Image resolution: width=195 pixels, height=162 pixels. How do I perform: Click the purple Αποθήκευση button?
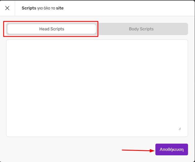point(172,149)
